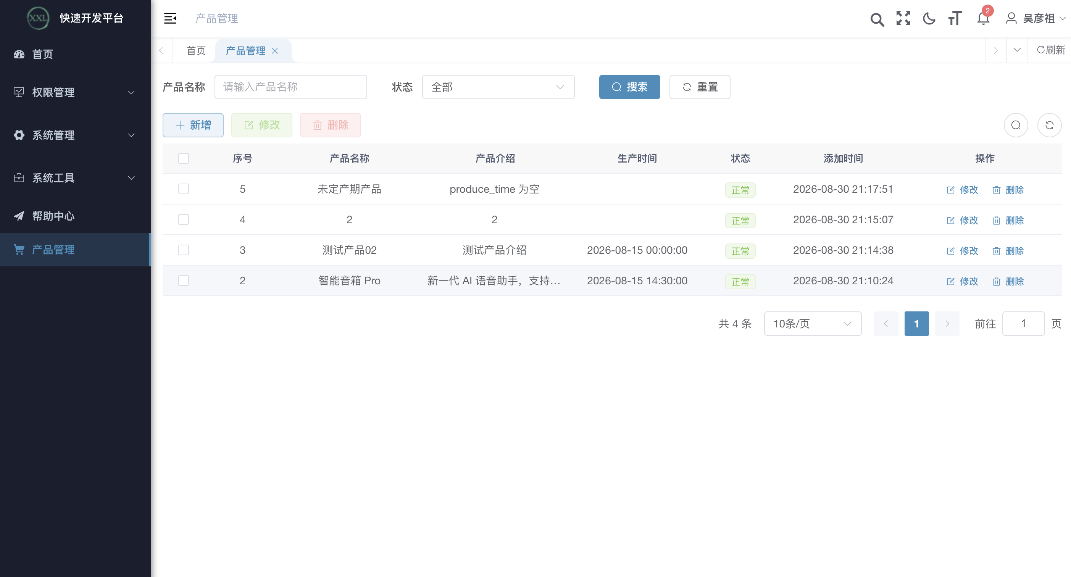Click 修改 link for row 序号 4

click(963, 220)
